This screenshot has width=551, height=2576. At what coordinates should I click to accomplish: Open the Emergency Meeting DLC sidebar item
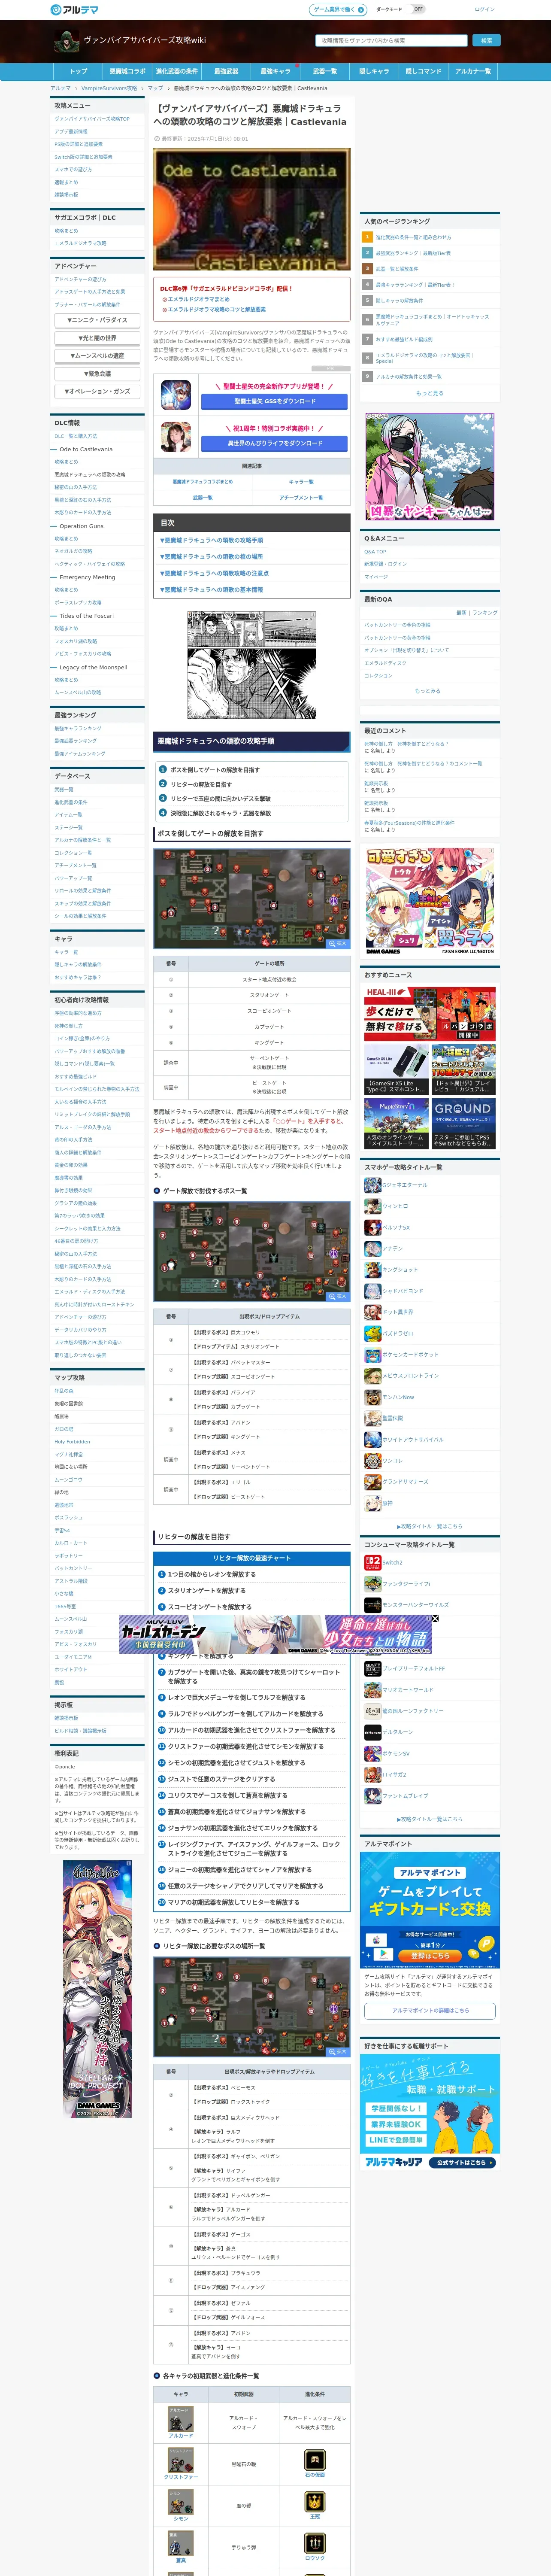87,577
